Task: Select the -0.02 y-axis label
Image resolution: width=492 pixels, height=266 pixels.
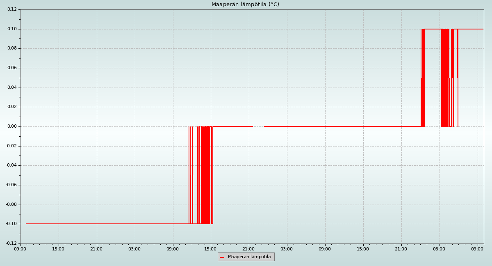Action: tap(11, 146)
